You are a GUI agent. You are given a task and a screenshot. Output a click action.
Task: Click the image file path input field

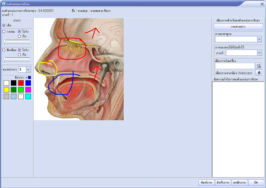coord(235,66)
